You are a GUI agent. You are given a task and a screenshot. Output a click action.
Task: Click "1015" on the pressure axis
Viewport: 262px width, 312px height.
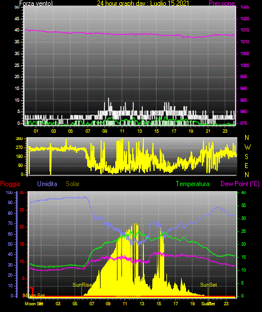tap(245, 30)
